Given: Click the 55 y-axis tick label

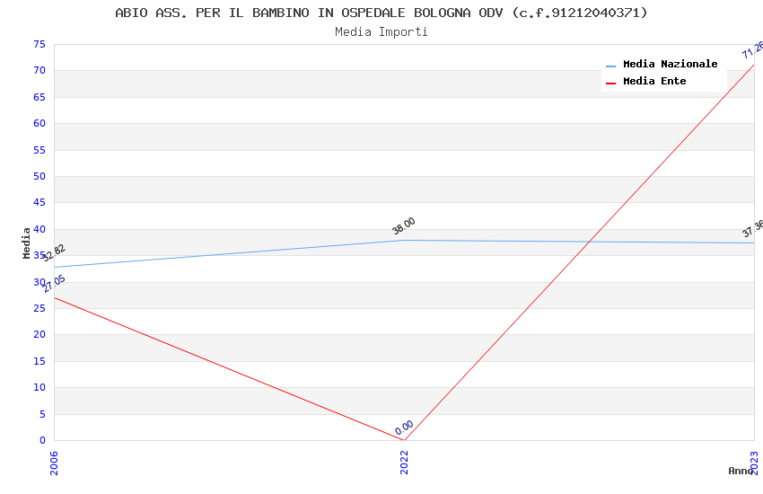Looking at the screenshot, I should 39,150.
